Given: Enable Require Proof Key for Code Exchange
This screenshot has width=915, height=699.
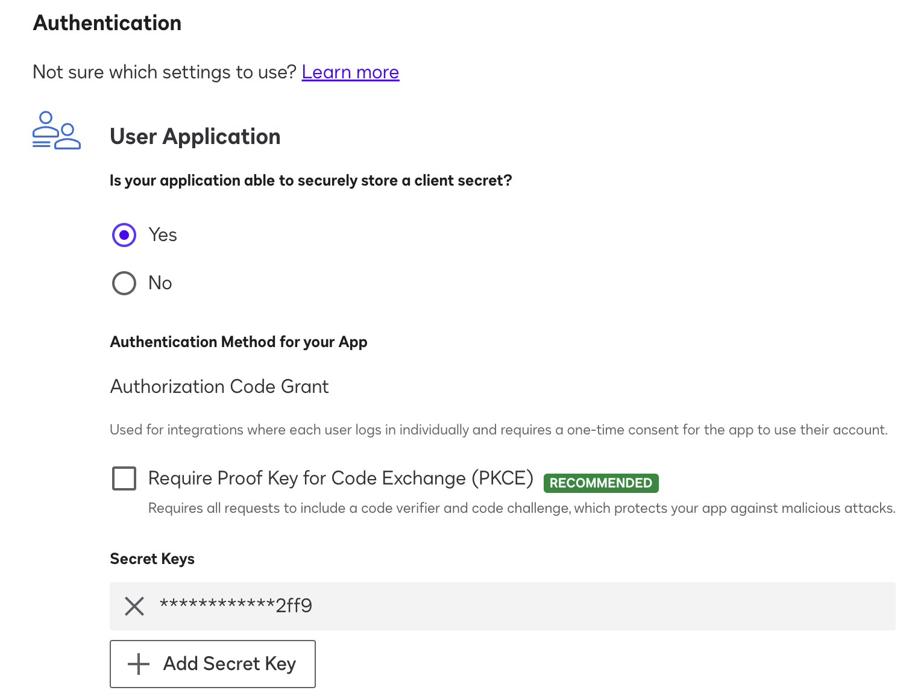Looking at the screenshot, I should coord(124,478).
